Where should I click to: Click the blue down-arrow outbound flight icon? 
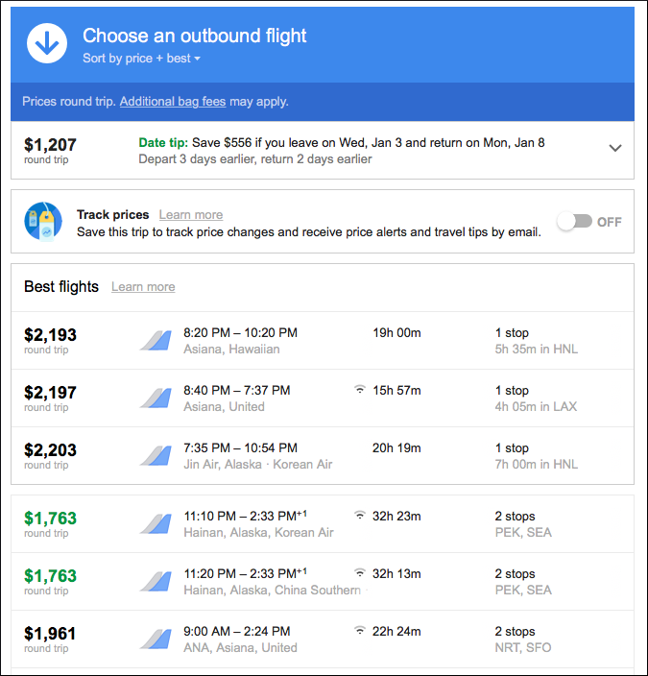coord(47,43)
